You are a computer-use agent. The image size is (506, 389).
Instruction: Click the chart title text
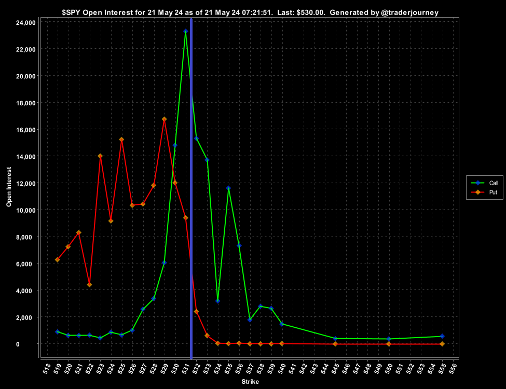point(250,12)
